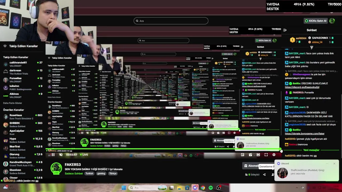Select the gaming tag
This screenshot has width=342, height=192.
[101, 174]
